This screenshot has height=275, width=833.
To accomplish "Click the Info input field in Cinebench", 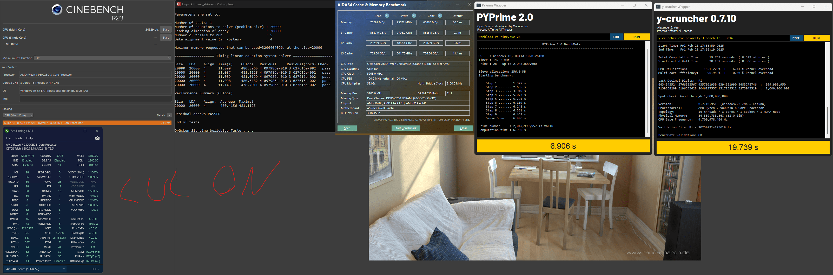I will pos(95,99).
